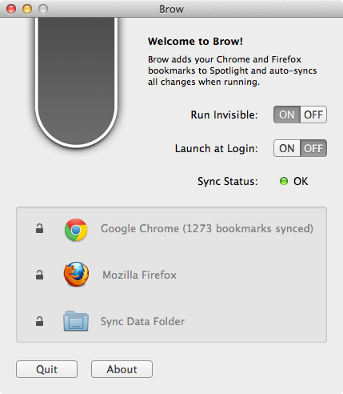Click the lock icon beside Mozilla Firefox
This screenshot has width=343, height=394.
pos(40,275)
